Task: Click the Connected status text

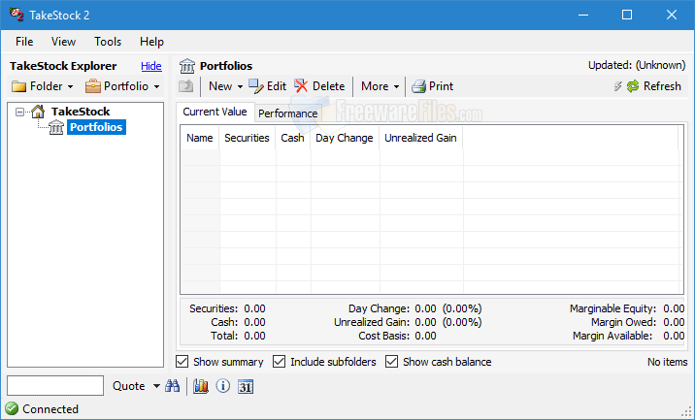Action: point(50,409)
